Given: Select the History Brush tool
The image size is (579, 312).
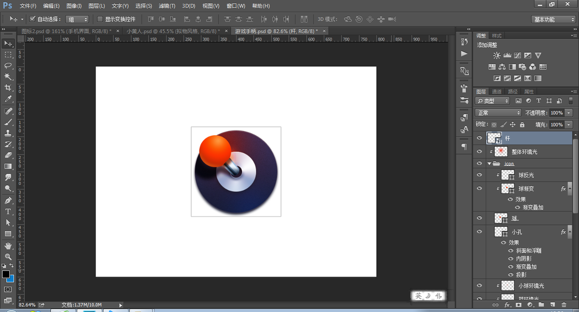Looking at the screenshot, I should click(8, 145).
